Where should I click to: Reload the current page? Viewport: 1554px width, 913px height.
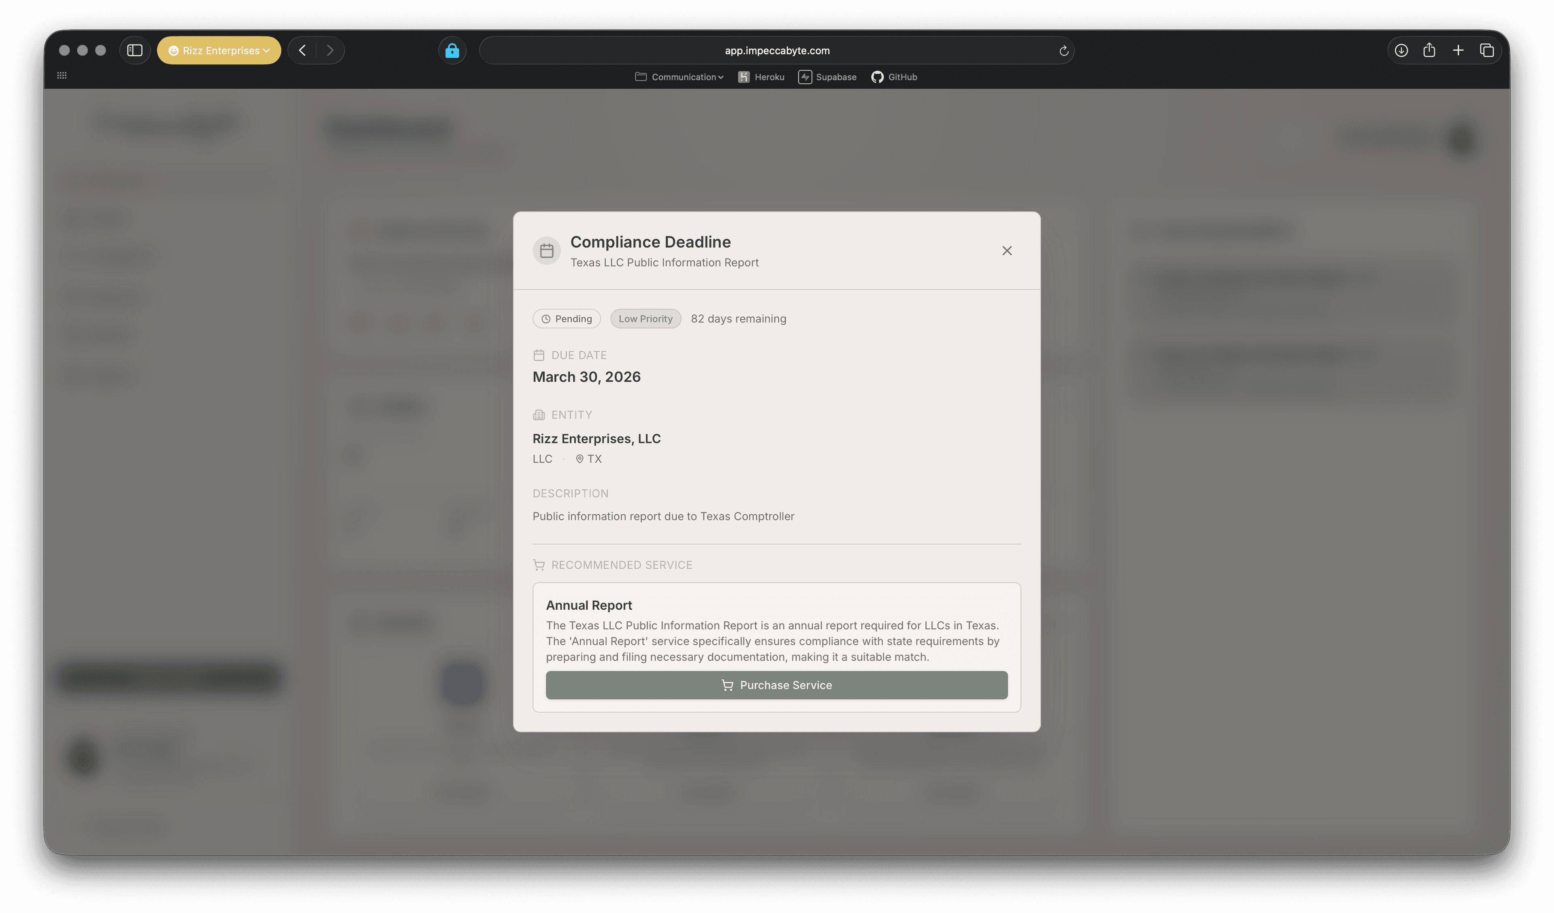pyautogui.click(x=1063, y=51)
